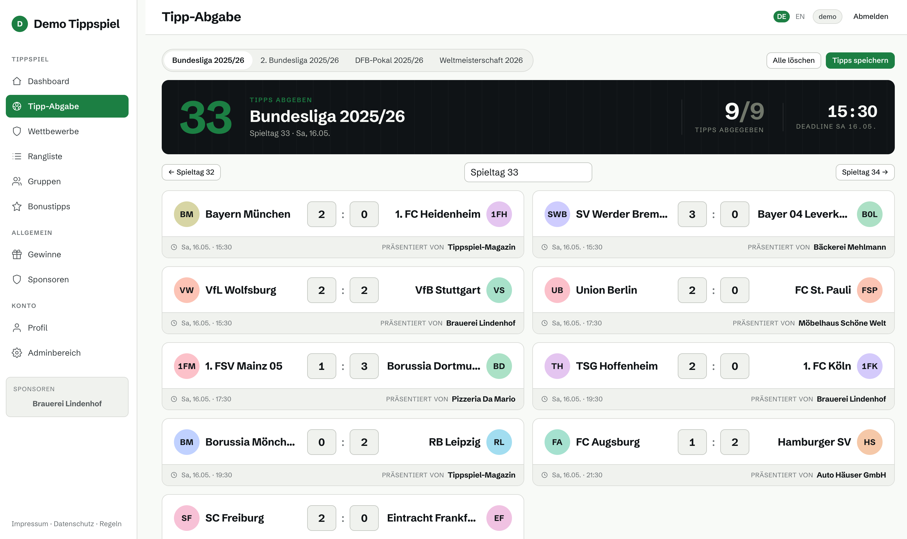Image resolution: width=907 pixels, height=539 pixels.
Task: Open the Impressum footer link
Action: click(30, 524)
